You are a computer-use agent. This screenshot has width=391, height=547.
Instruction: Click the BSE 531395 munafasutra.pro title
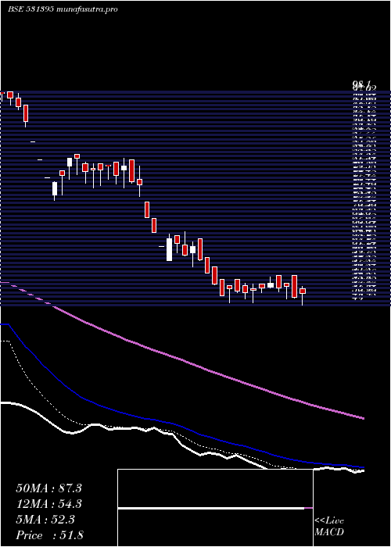pos(63,9)
